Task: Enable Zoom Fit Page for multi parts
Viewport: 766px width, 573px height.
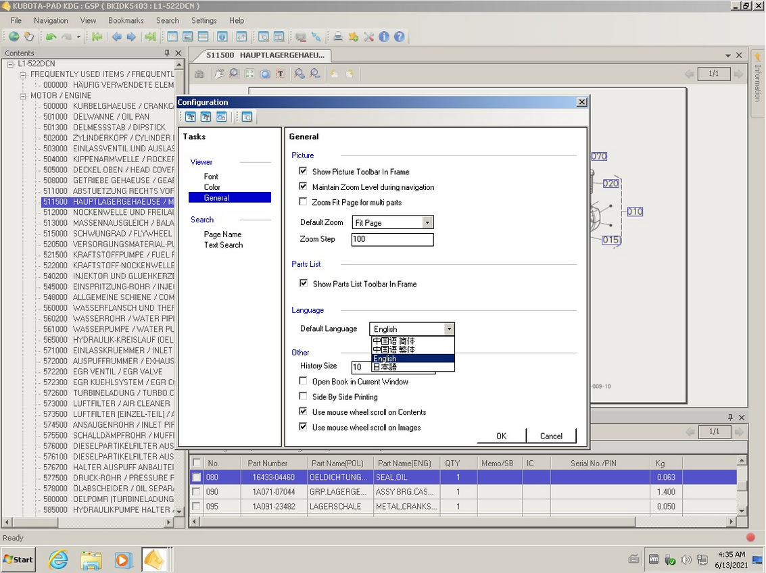Action: click(x=303, y=201)
